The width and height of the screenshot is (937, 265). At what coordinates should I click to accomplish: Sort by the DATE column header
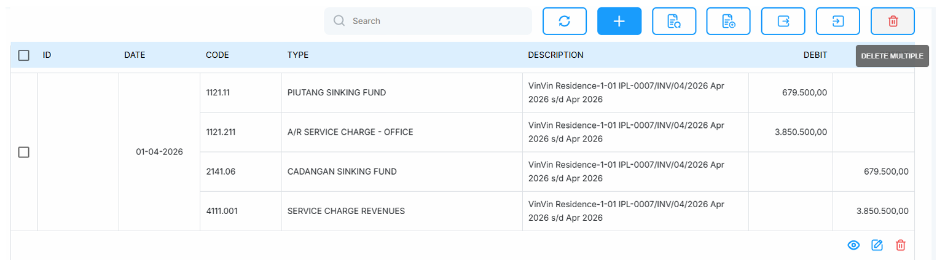click(135, 55)
